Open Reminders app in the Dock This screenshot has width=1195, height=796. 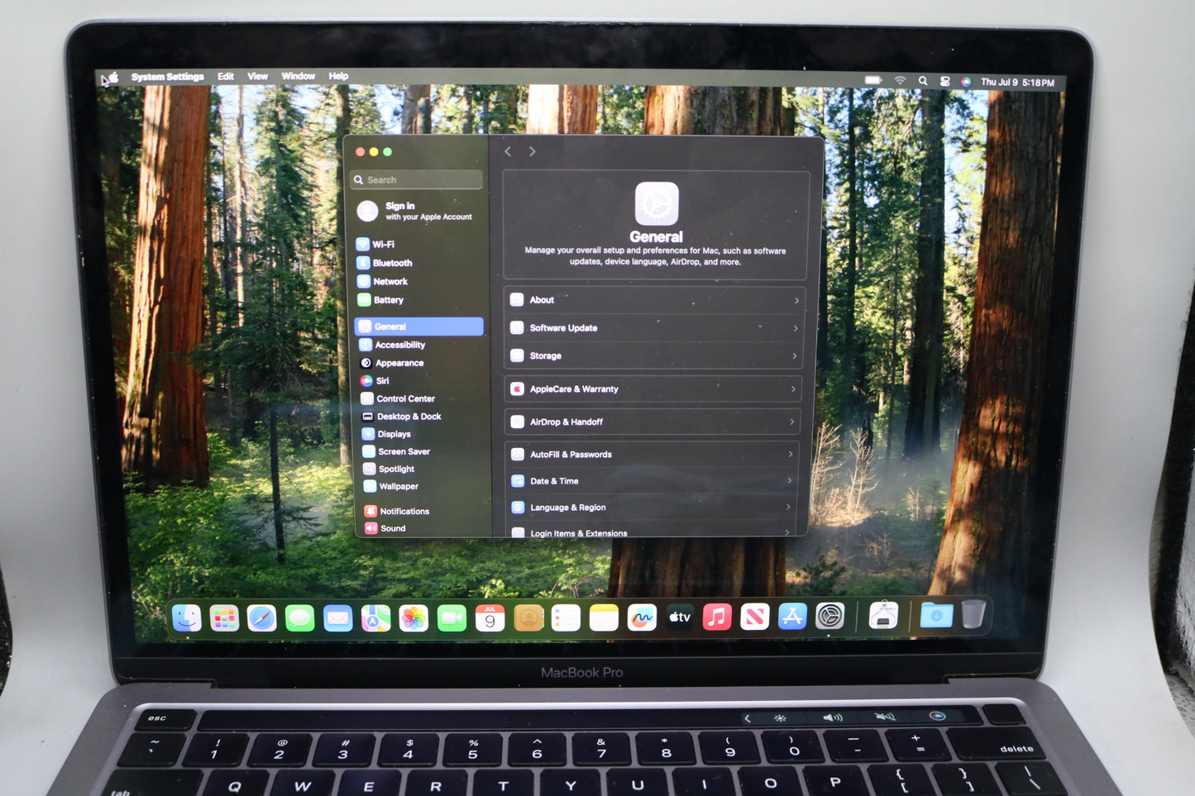coord(566,617)
